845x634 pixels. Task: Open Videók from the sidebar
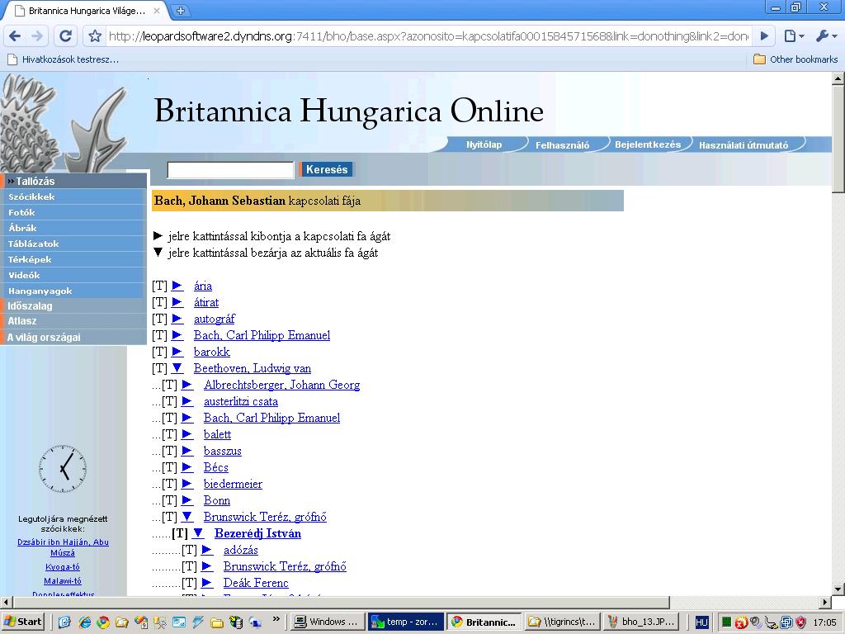73,275
